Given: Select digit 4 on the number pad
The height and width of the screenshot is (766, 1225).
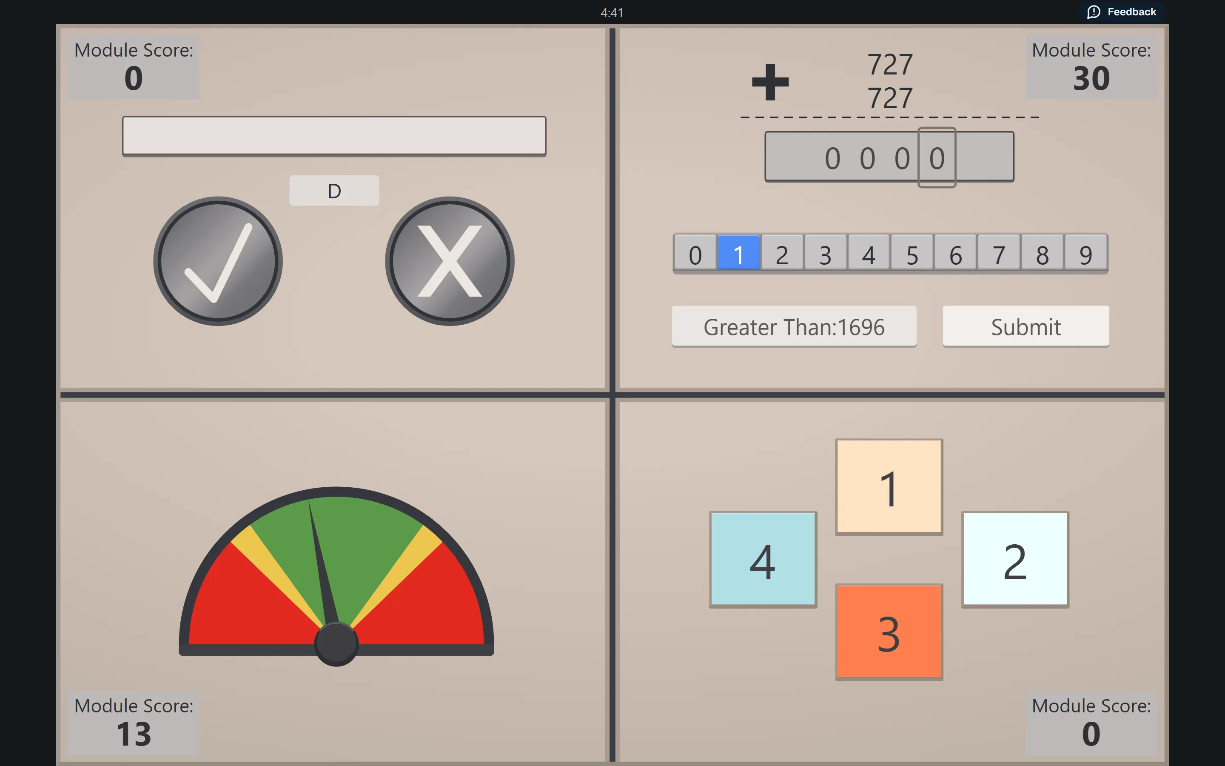Looking at the screenshot, I should coord(869,254).
